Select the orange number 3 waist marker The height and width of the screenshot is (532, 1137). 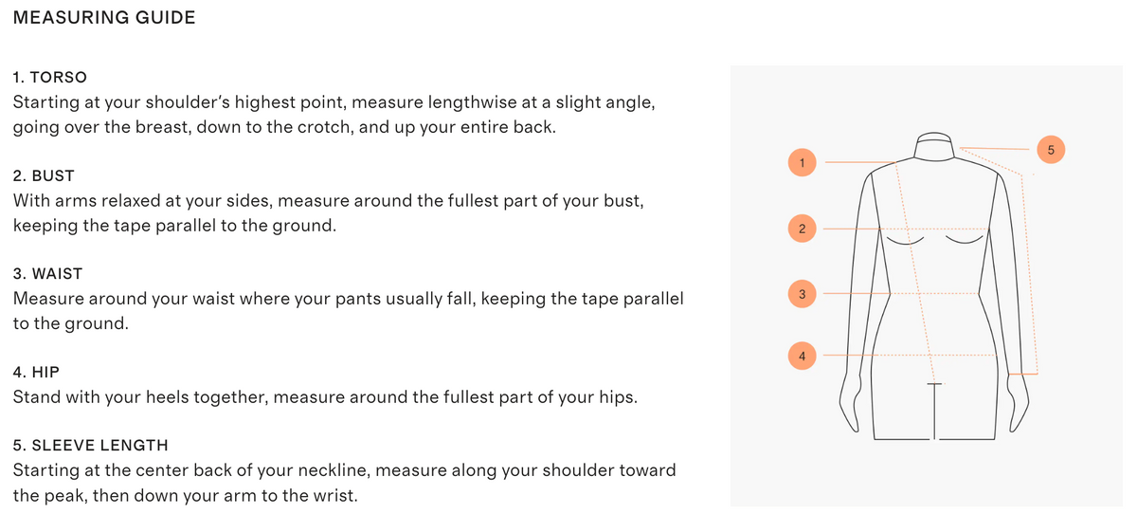[x=802, y=293]
